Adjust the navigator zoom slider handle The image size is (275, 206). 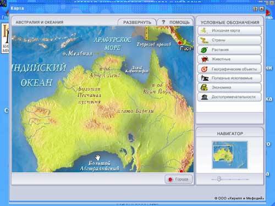coord(218,179)
